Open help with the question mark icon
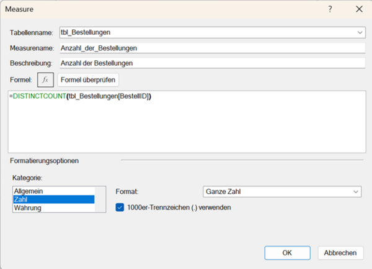This screenshot has width=372, height=269. (329, 9)
